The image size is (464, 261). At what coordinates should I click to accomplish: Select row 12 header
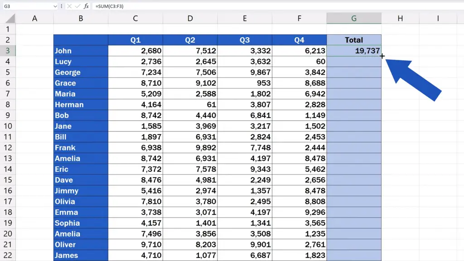8,148
